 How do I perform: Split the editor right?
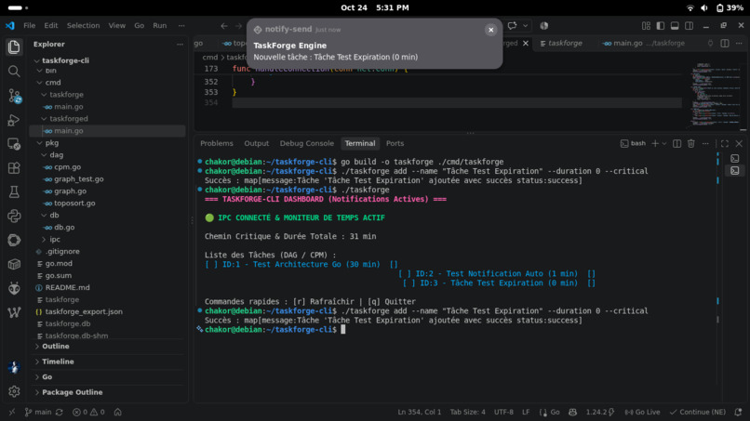click(725, 43)
